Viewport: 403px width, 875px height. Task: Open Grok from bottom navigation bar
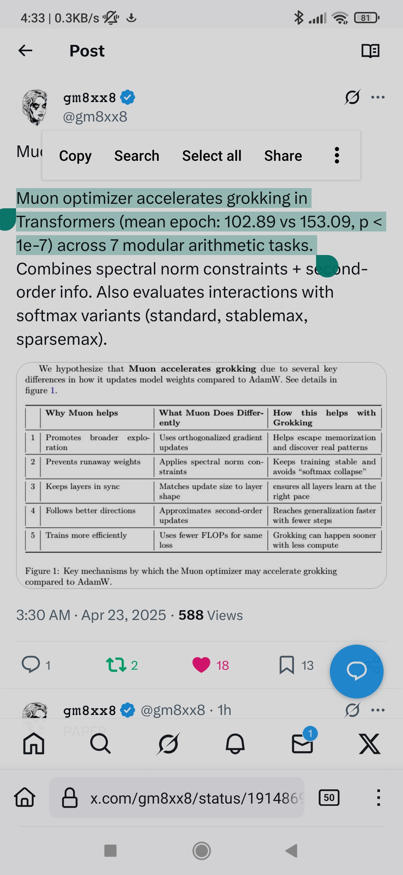168,743
